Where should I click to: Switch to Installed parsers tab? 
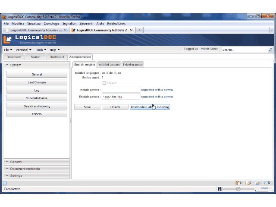point(109,65)
